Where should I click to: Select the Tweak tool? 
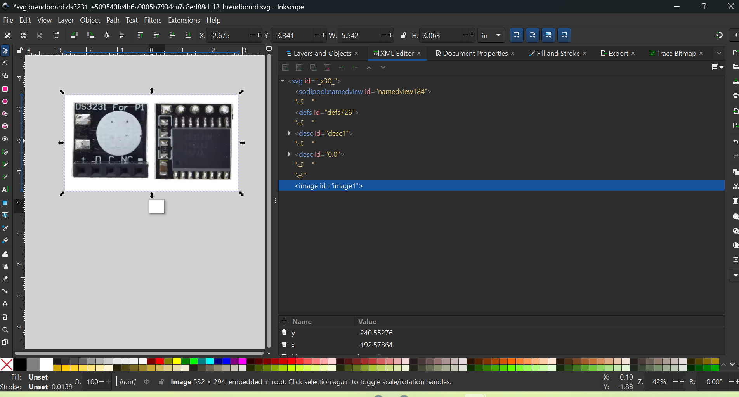pos(5,254)
